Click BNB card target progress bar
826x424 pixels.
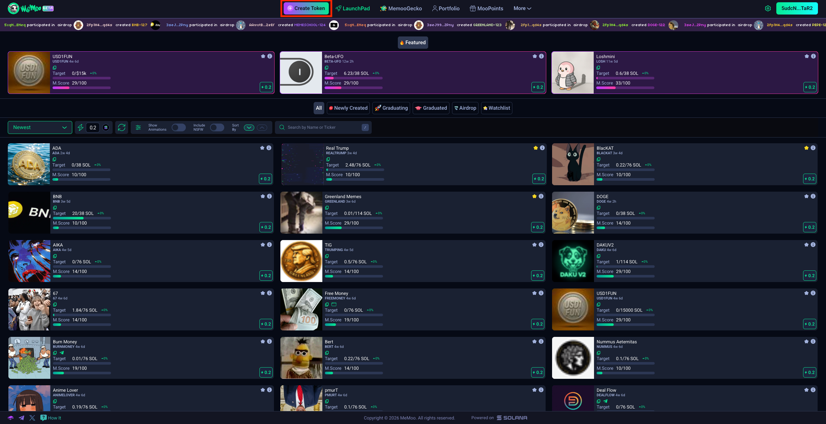pos(82,218)
